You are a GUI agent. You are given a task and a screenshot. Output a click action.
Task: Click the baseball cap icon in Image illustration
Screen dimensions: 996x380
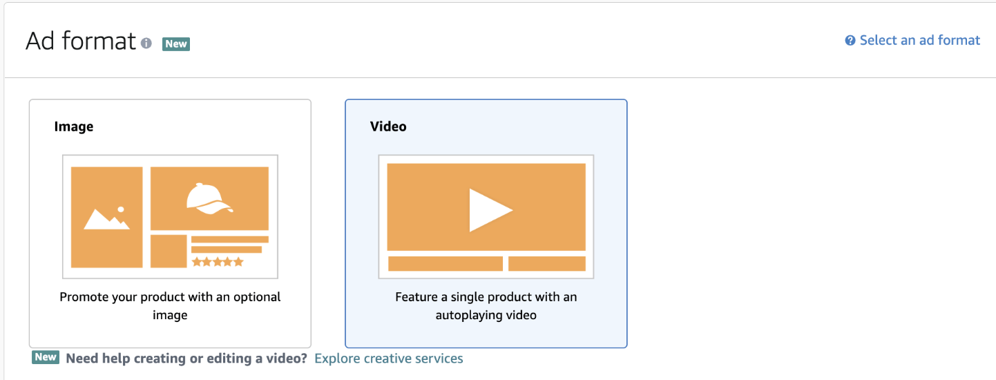click(209, 198)
